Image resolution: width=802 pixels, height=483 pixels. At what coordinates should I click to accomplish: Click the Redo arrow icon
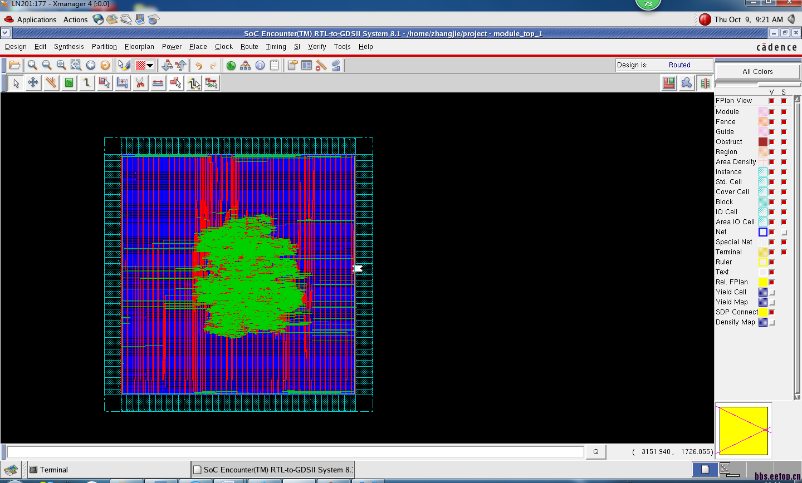tap(213, 66)
